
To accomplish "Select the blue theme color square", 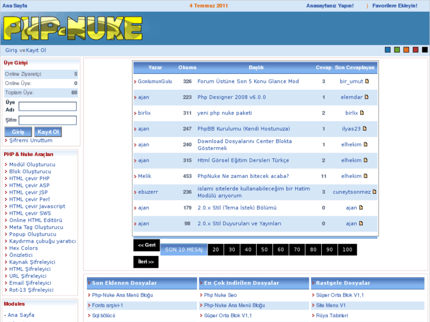I will [x=388, y=50].
